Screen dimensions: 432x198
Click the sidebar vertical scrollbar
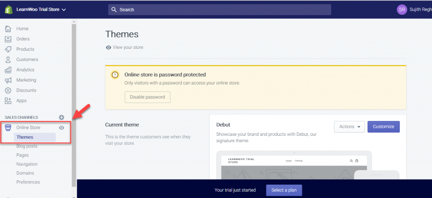[73, 105]
